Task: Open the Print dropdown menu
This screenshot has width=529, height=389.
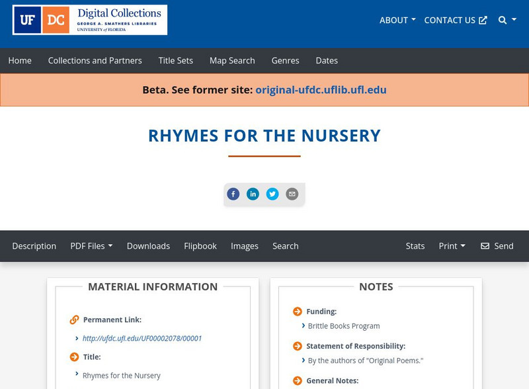Action: click(452, 246)
